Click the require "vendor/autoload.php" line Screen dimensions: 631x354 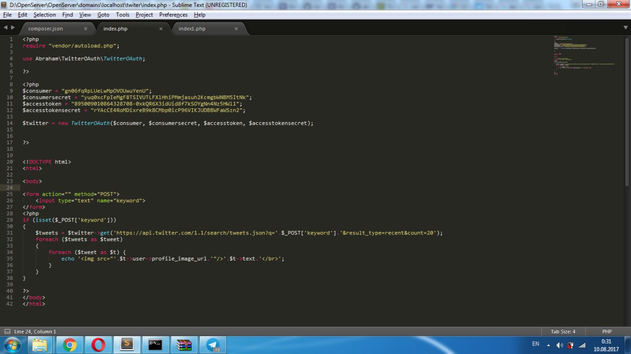point(71,46)
